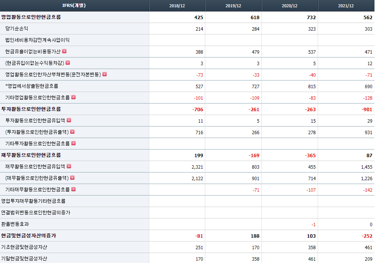Screen dimensions: 376x263
Task: Select the 법인세비용차감전계속사업이익 row label
Action: tap(37, 40)
